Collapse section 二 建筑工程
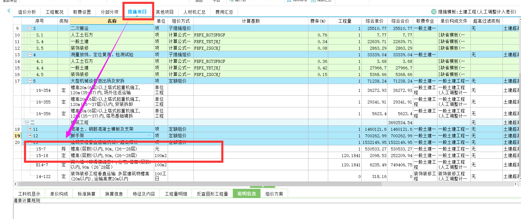Screen dimensions: 521x219 point(27,122)
